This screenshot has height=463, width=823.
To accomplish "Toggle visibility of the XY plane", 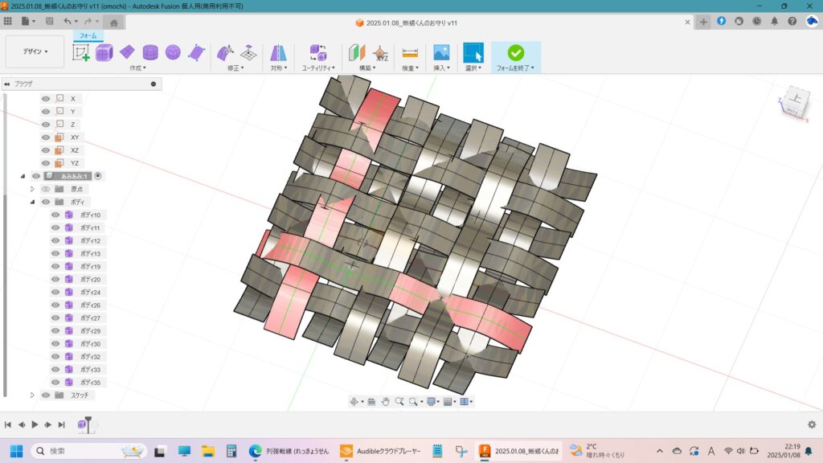I will click(x=46, y=137).
